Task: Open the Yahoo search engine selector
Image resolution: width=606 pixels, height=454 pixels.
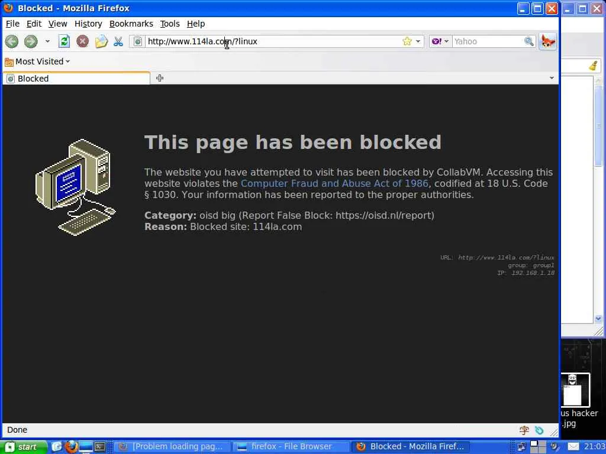Action: 440,41
